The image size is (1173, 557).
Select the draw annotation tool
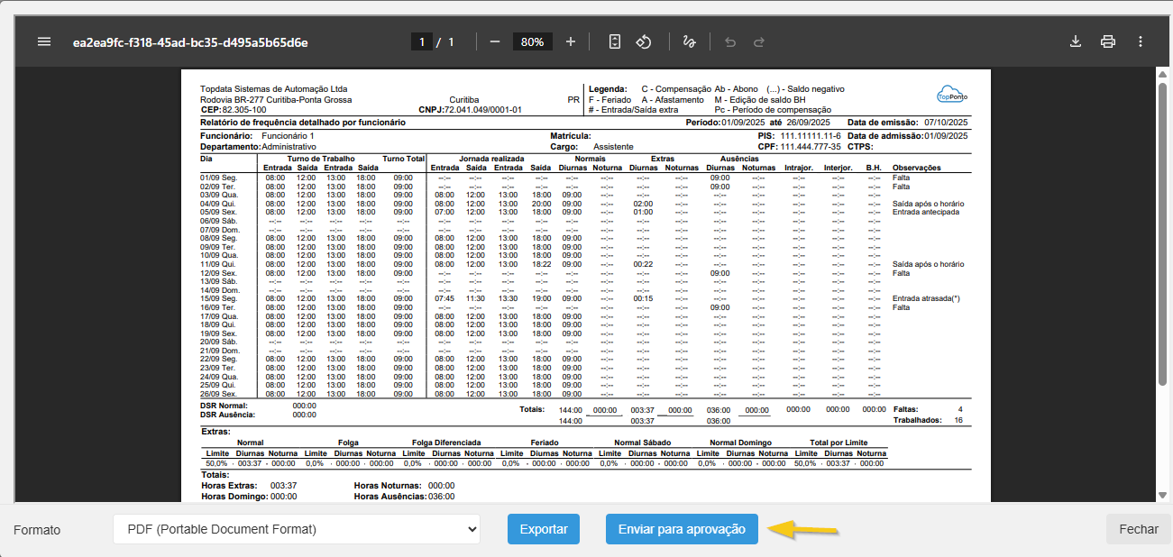click(x=690, y=41)
